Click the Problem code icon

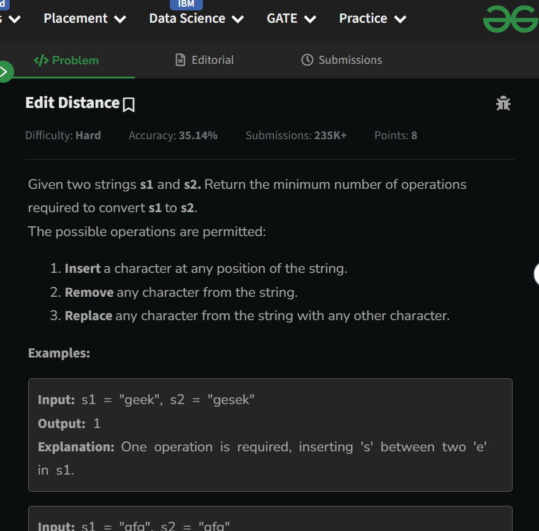coord(41,61)
